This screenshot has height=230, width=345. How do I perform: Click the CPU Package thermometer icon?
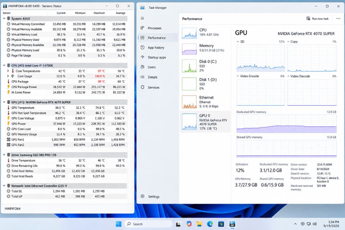[x=8, y=82]
